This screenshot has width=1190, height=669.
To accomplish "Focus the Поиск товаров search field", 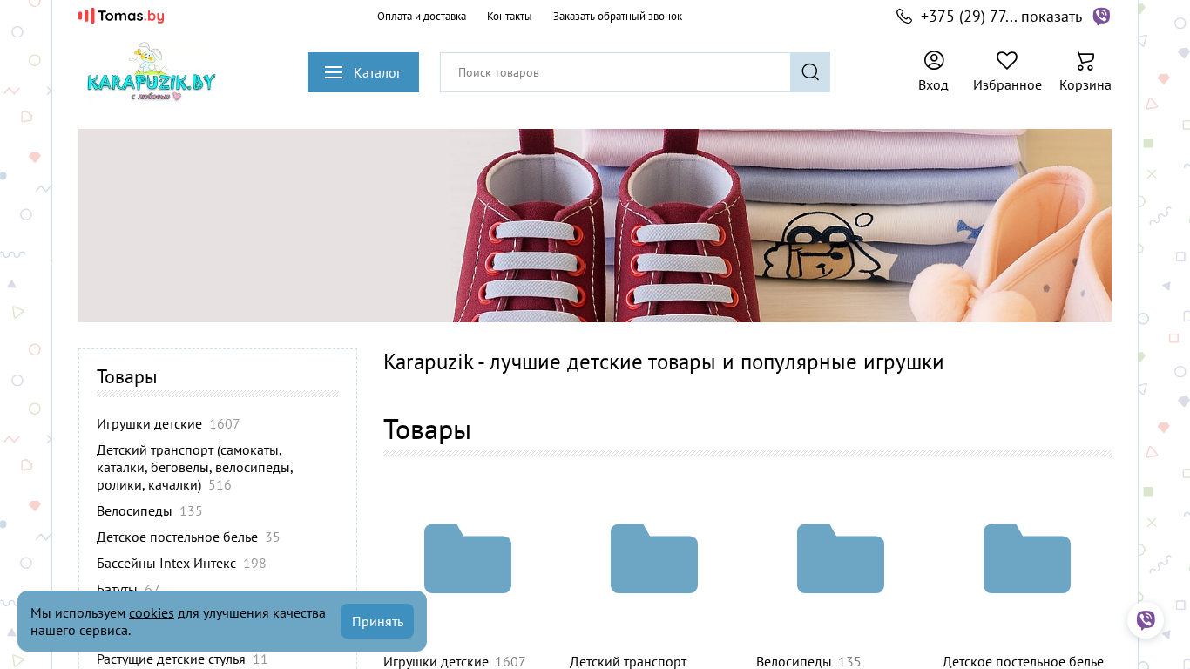I will [x=615, y=72].
